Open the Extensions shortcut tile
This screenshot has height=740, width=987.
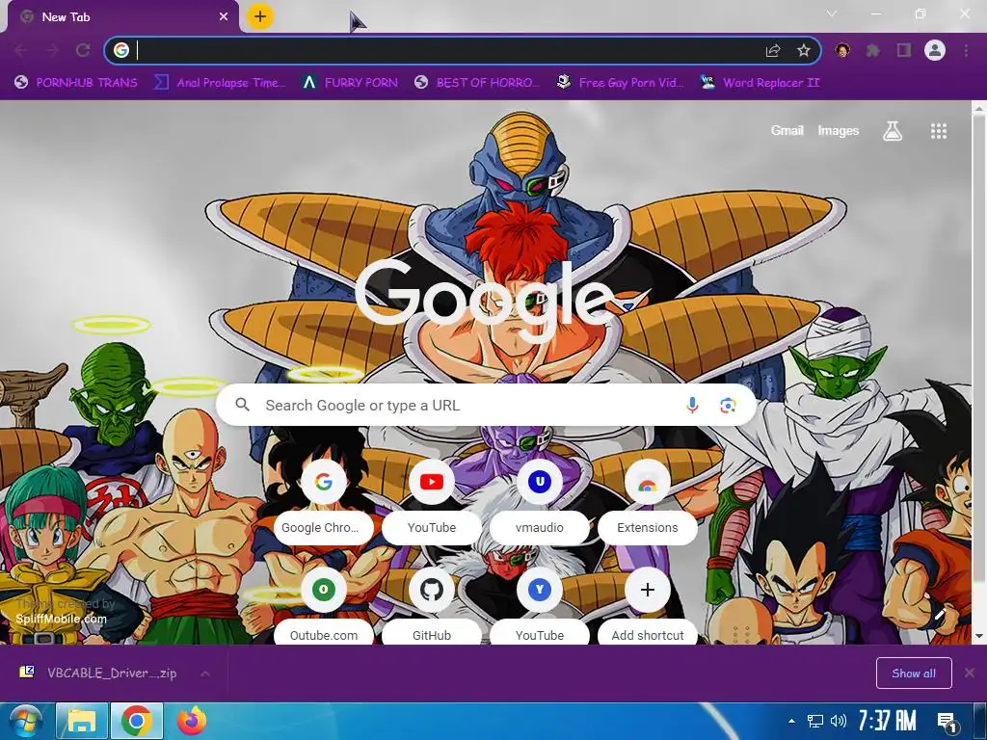(647, 501)
